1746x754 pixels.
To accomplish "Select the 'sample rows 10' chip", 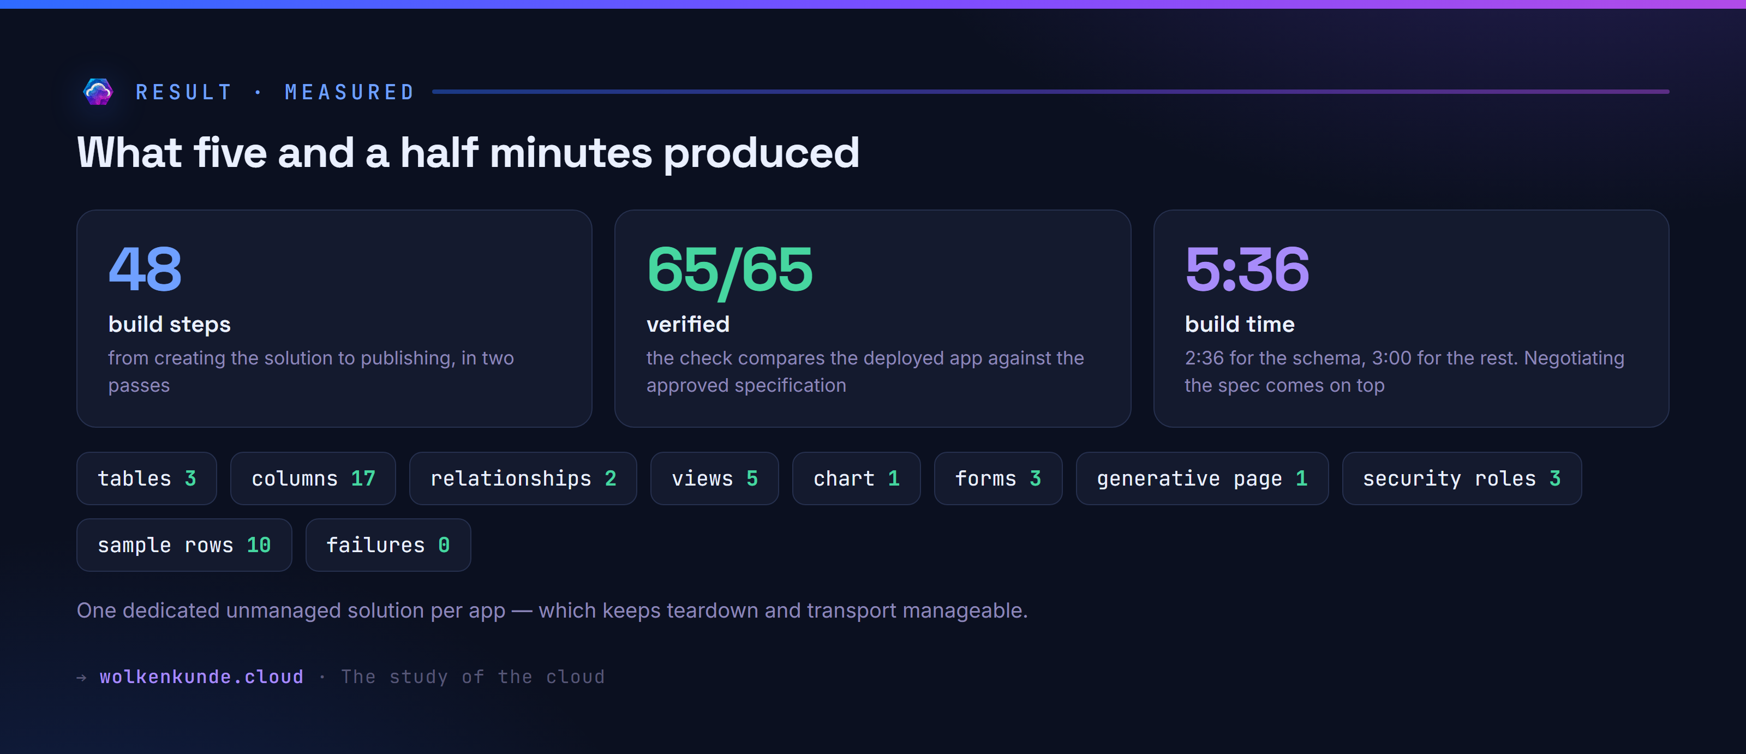I will point(184,544).
